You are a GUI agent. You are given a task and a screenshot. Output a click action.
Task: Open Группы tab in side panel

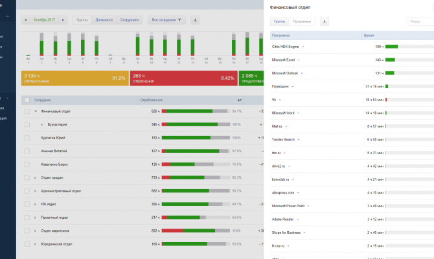[280, 21]
